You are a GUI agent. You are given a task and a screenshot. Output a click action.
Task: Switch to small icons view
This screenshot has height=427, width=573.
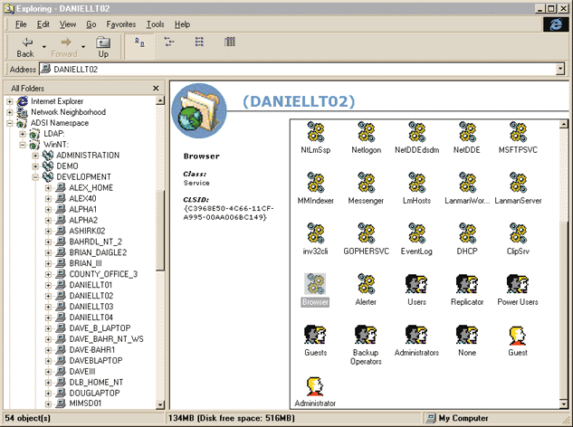pos(169,42)
